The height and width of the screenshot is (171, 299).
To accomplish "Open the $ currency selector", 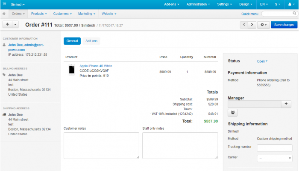I will click(278, 4).
